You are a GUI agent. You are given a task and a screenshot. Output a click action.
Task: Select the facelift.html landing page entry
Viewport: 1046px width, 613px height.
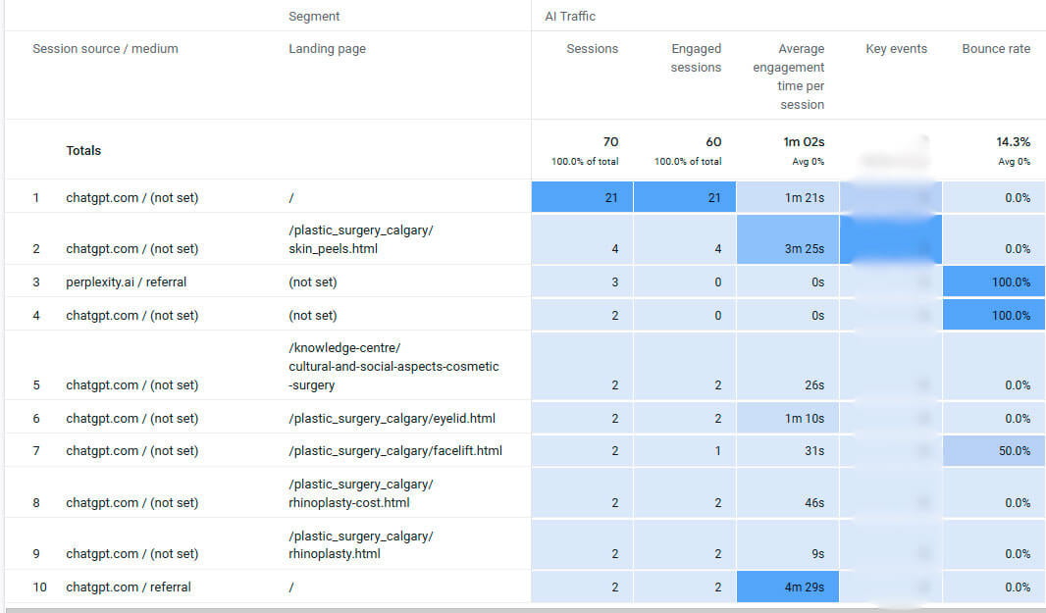coord(394,451)
